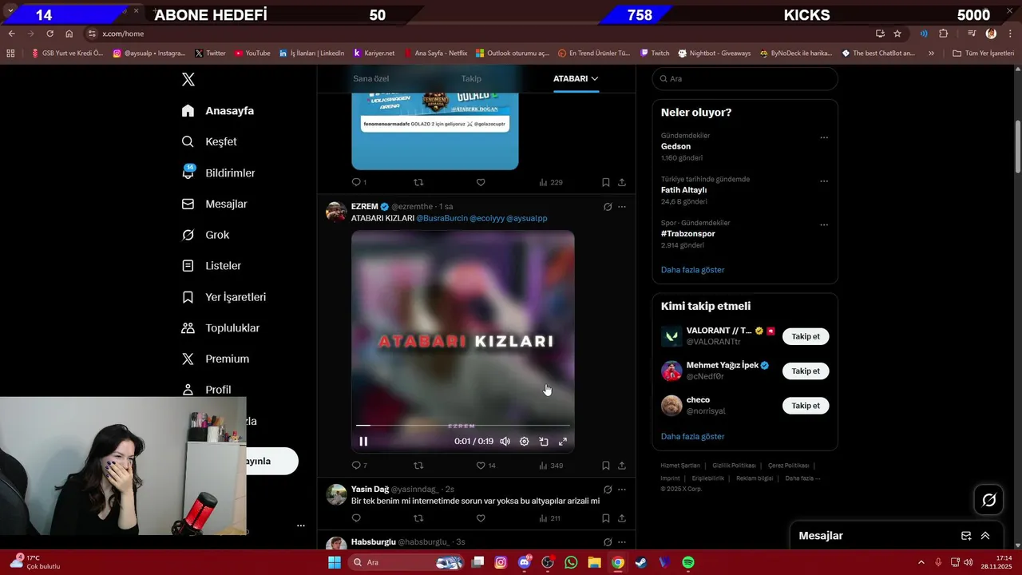The height and width of the screenshot is (575, 1022).
Task: Open WhatsApp from taskbar
Action: point(571,562)
